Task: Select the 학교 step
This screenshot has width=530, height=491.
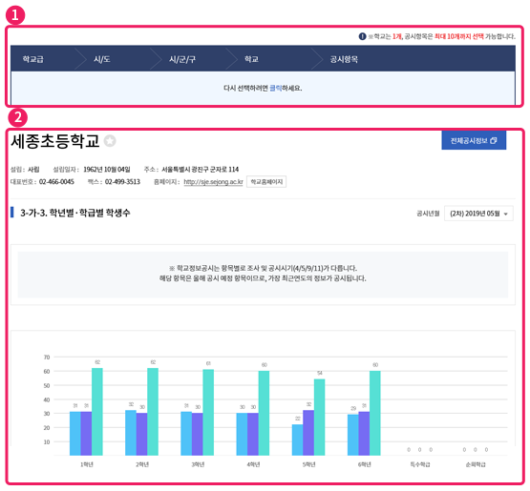Action: click(251, 59)
